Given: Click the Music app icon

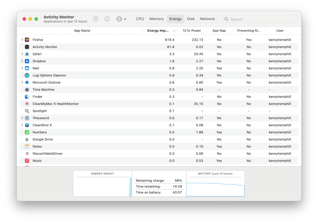Looking at the screenshot, I should tap(27, 161).
